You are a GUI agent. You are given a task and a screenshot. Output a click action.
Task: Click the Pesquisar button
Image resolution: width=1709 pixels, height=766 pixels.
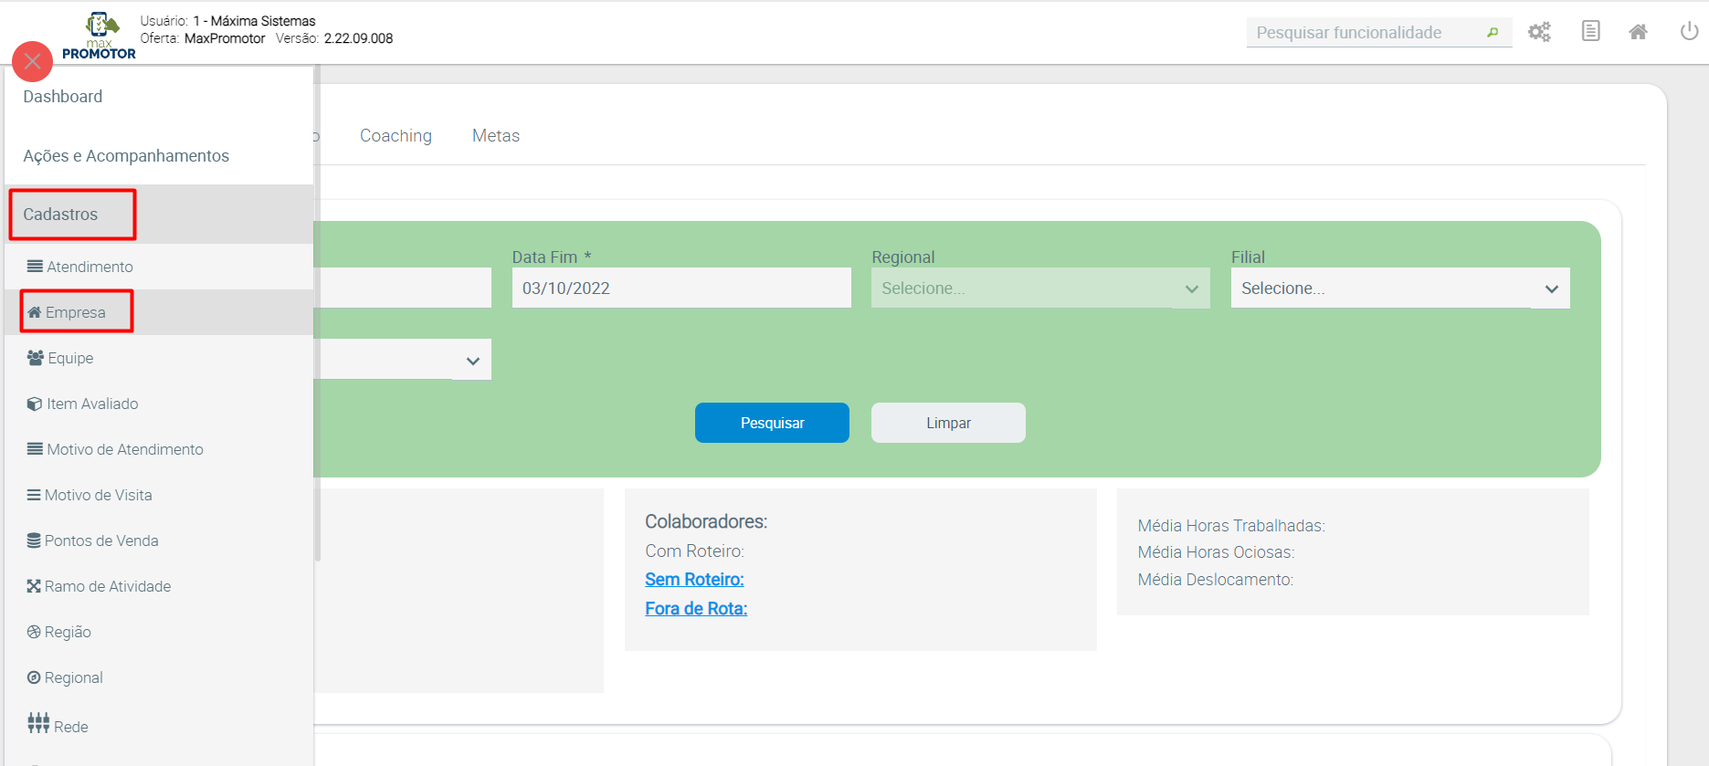[772, 423]
